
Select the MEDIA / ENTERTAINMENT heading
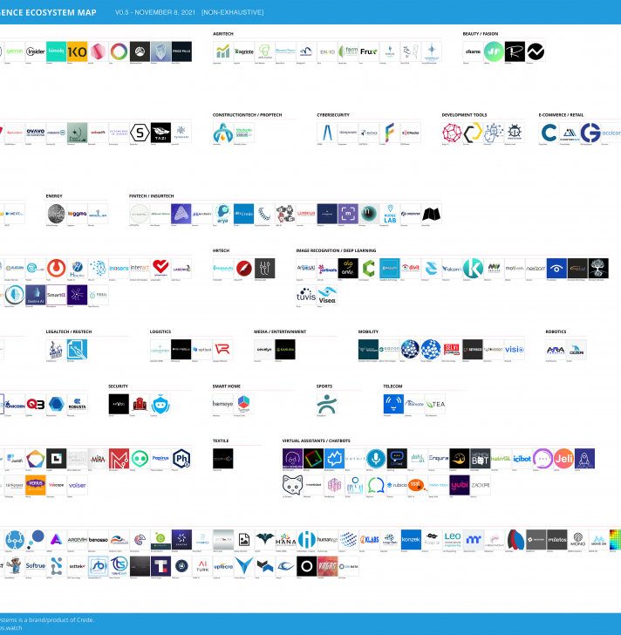pyautogui.click(x=280, y=331)
